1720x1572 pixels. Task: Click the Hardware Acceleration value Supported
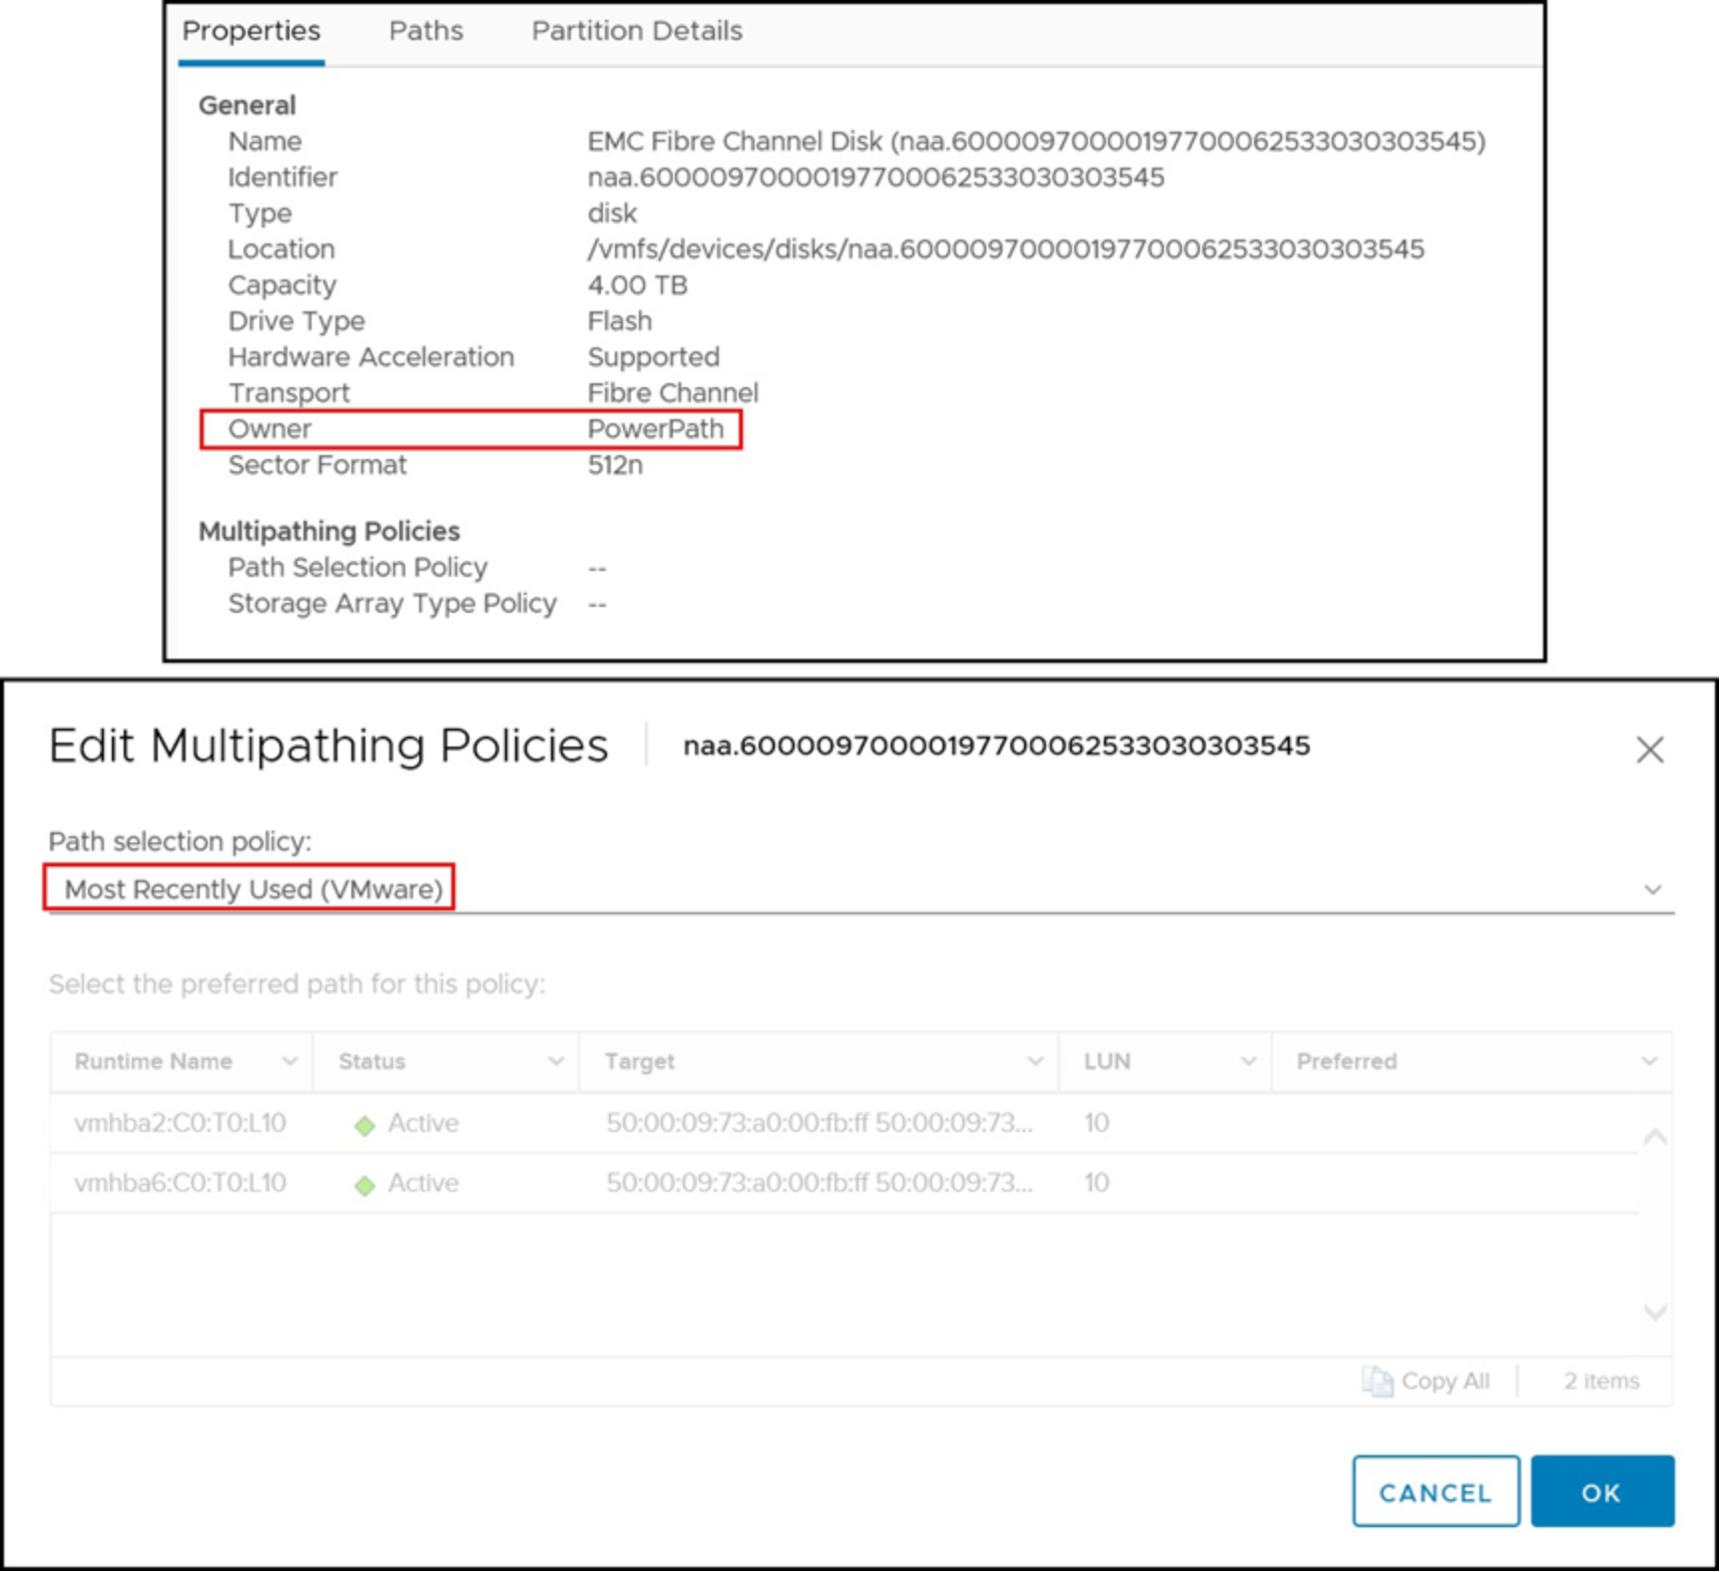click(x=653, y=356)
